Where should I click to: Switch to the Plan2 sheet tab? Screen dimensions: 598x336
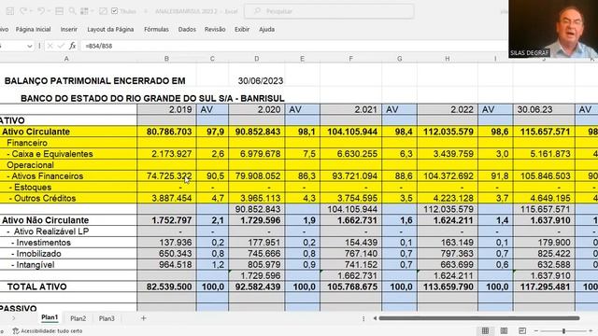pos(78,318)
